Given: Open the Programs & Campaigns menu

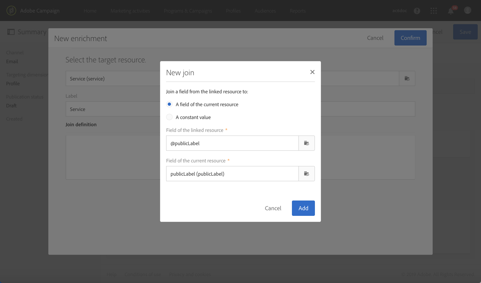Looking at the screenshot, I should (x=188, y=11).
